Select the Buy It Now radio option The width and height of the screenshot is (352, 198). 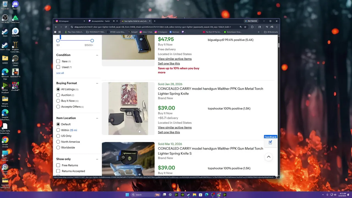point(58,101)
